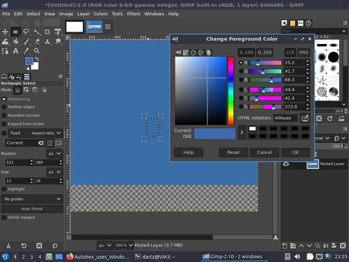Click the eyedropper beside HTML notation

[x=305, y=118]
